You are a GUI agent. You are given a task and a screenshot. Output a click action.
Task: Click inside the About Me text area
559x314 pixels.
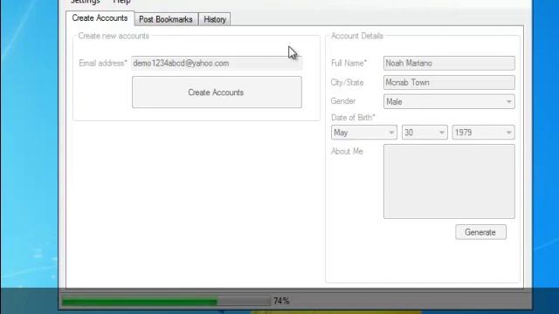(449, 181)
